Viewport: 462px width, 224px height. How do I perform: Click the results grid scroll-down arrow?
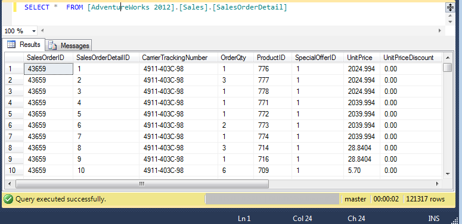448,173
